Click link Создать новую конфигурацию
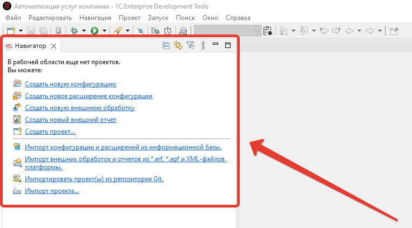The height and width of the screenshot is (228, 412). tap(70, 84)
